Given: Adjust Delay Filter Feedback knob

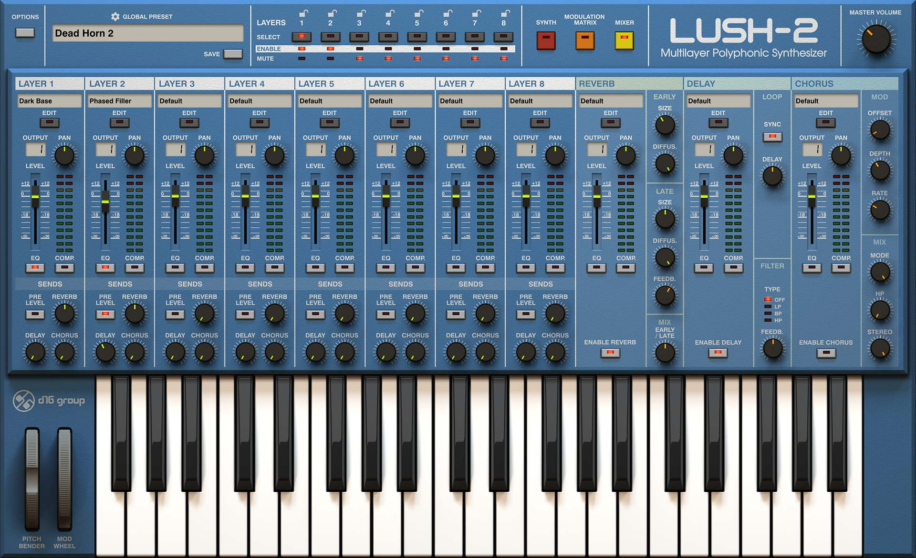Looking at the screenshot, I should [x=772, y=348].
